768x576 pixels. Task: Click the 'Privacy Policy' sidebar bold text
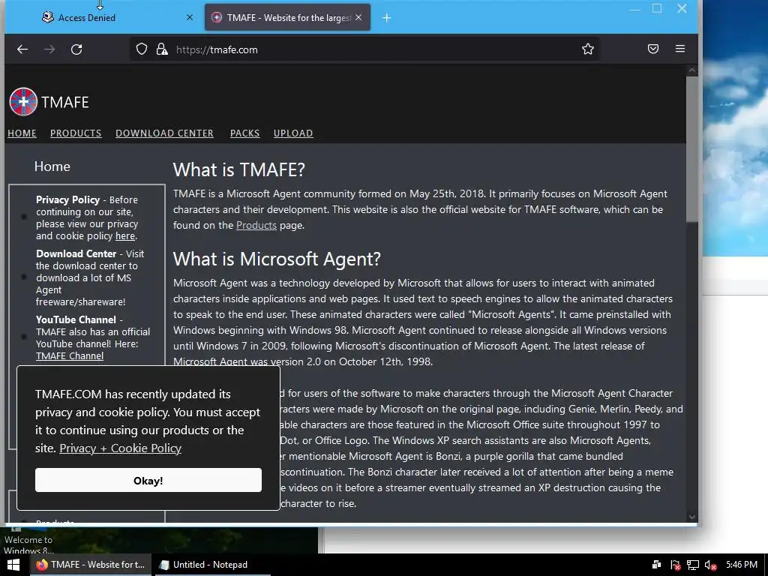[67, 199]
